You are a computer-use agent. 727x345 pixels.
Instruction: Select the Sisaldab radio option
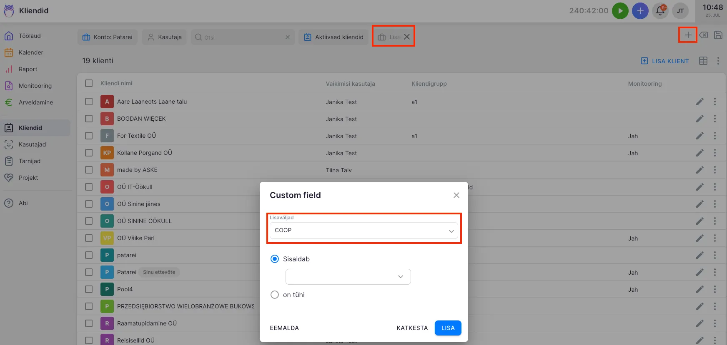(x=275, y=259)
